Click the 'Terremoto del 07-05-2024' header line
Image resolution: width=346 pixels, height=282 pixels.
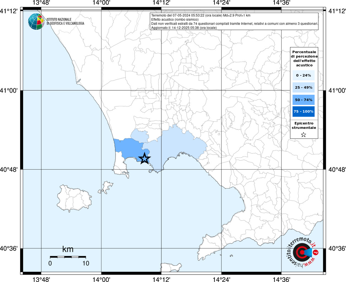(201, 15)
